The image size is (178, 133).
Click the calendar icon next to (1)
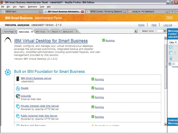click(x=170, y=64)
